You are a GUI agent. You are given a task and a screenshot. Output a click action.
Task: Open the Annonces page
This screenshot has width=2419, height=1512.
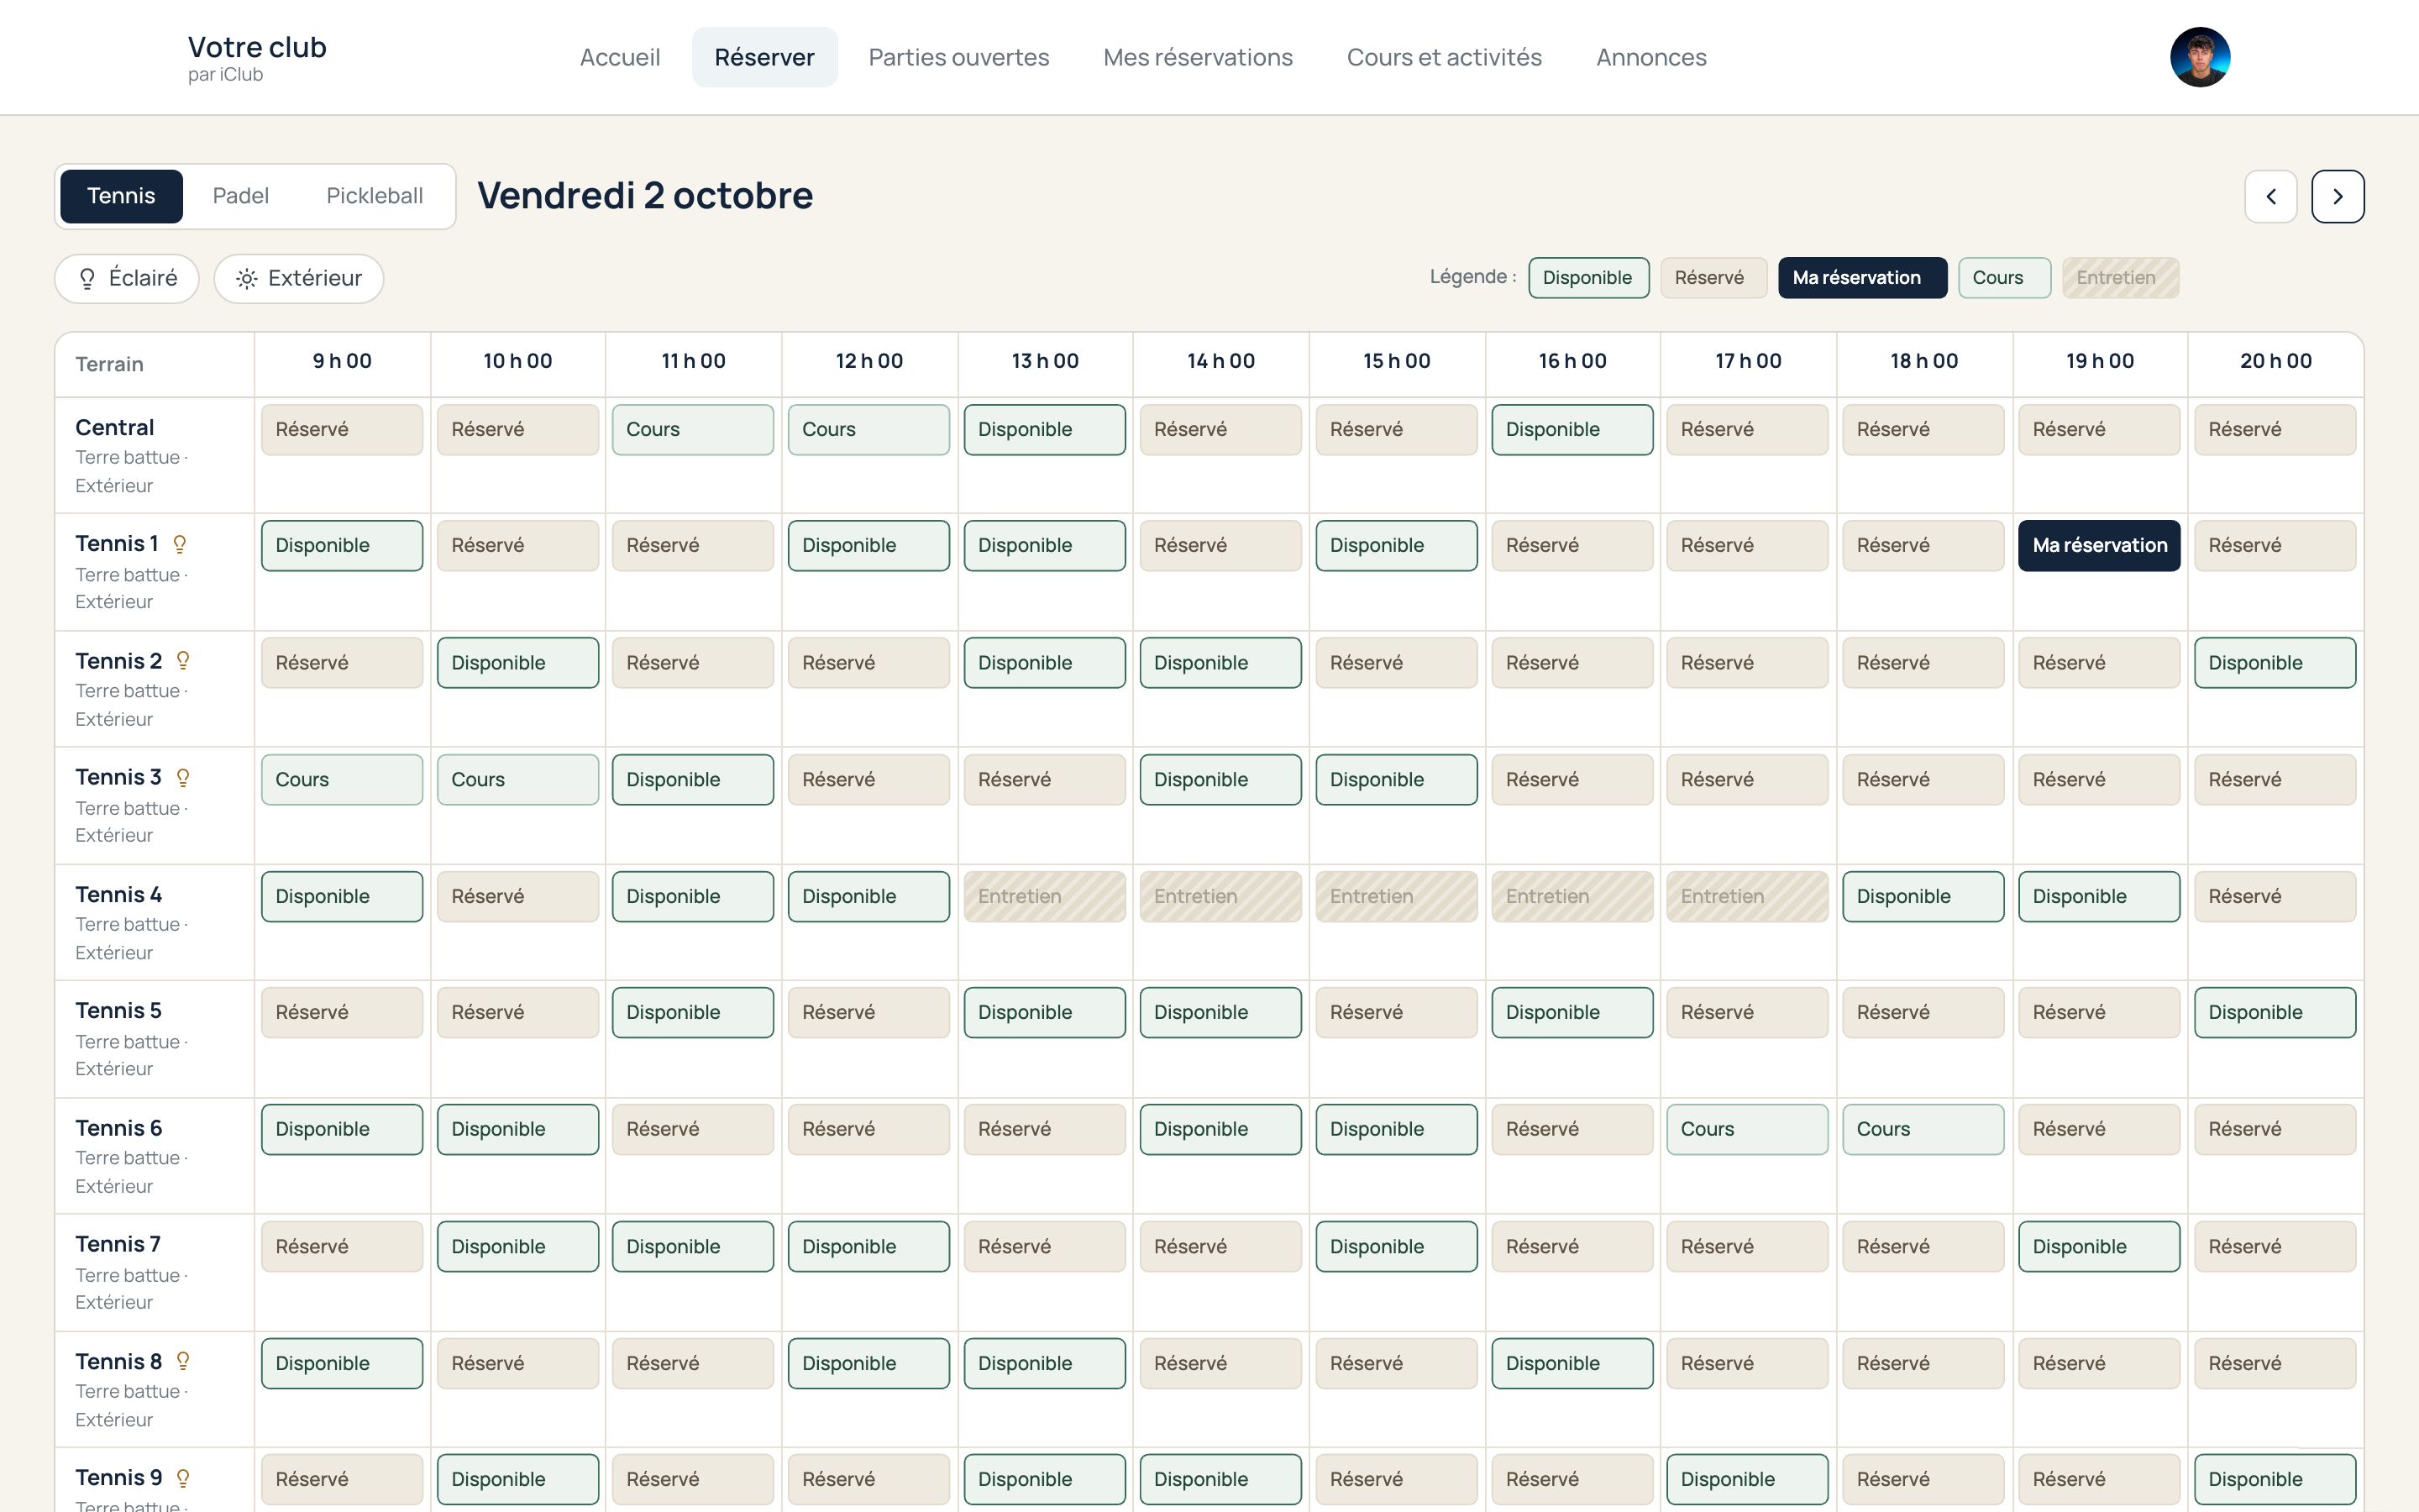pyautogui.click(x=1651, y=57)
